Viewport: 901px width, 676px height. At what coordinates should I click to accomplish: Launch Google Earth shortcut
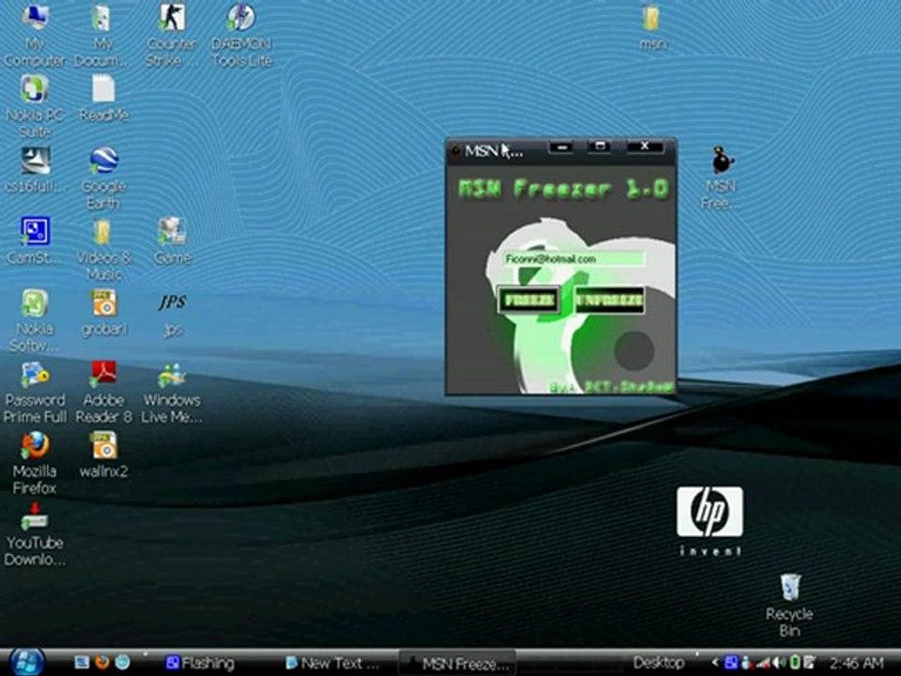coord(103,178)
